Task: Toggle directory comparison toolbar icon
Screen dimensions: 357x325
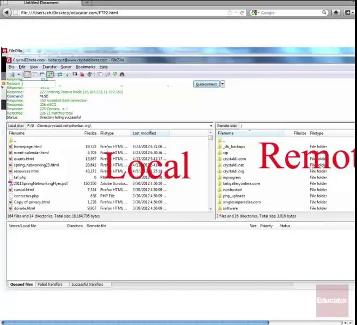Action: point(107,74)
